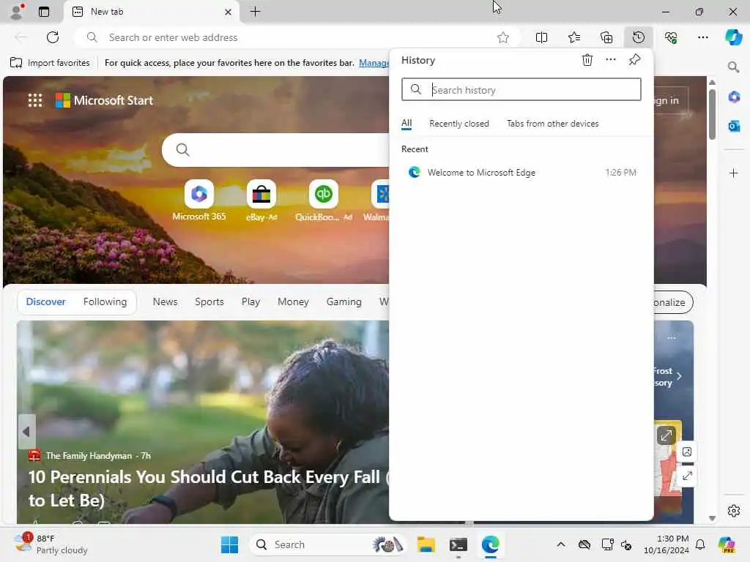This screenshot has height=562, width=750.
Task: Select the Discover feed tab
Action: point(46,302)
